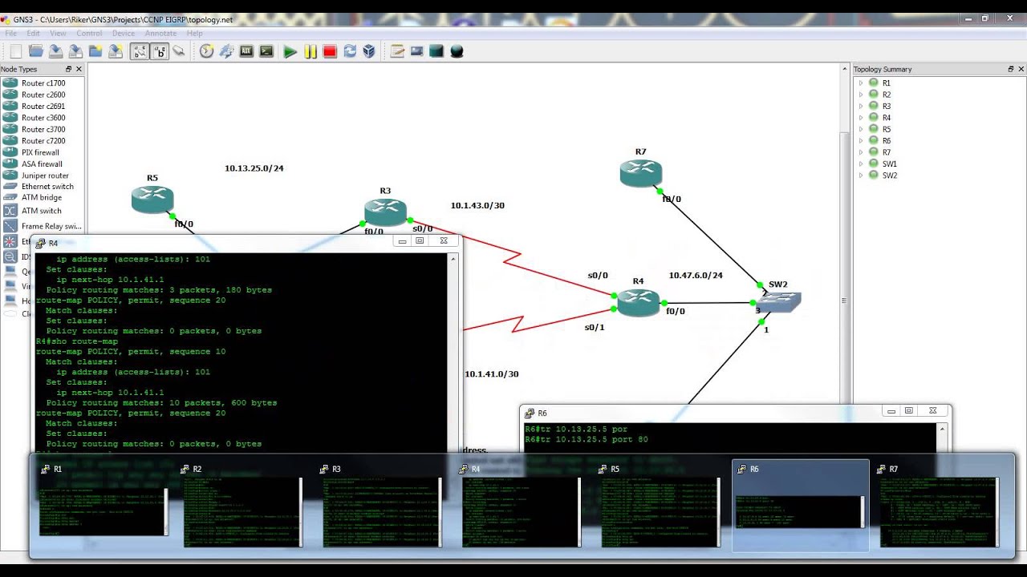Click the Save project as icon
This screenshot has height=577, width=1027.
(75, 51)
